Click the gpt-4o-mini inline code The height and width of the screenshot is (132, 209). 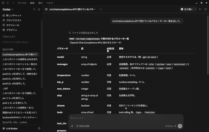point(149,57)
